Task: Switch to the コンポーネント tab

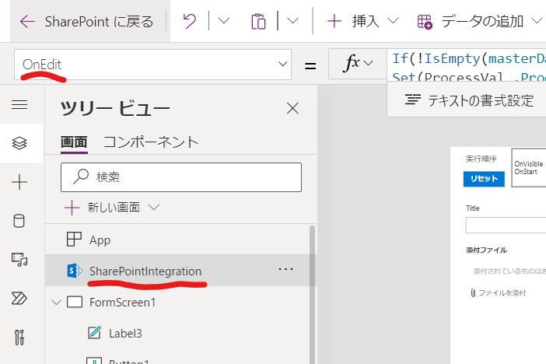Action: click(151, 142)
